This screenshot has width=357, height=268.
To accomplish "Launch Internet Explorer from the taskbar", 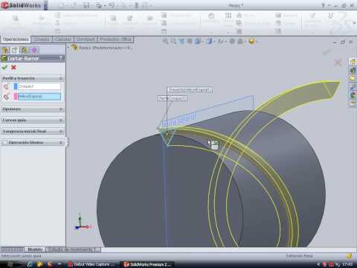I will [30, 264].
